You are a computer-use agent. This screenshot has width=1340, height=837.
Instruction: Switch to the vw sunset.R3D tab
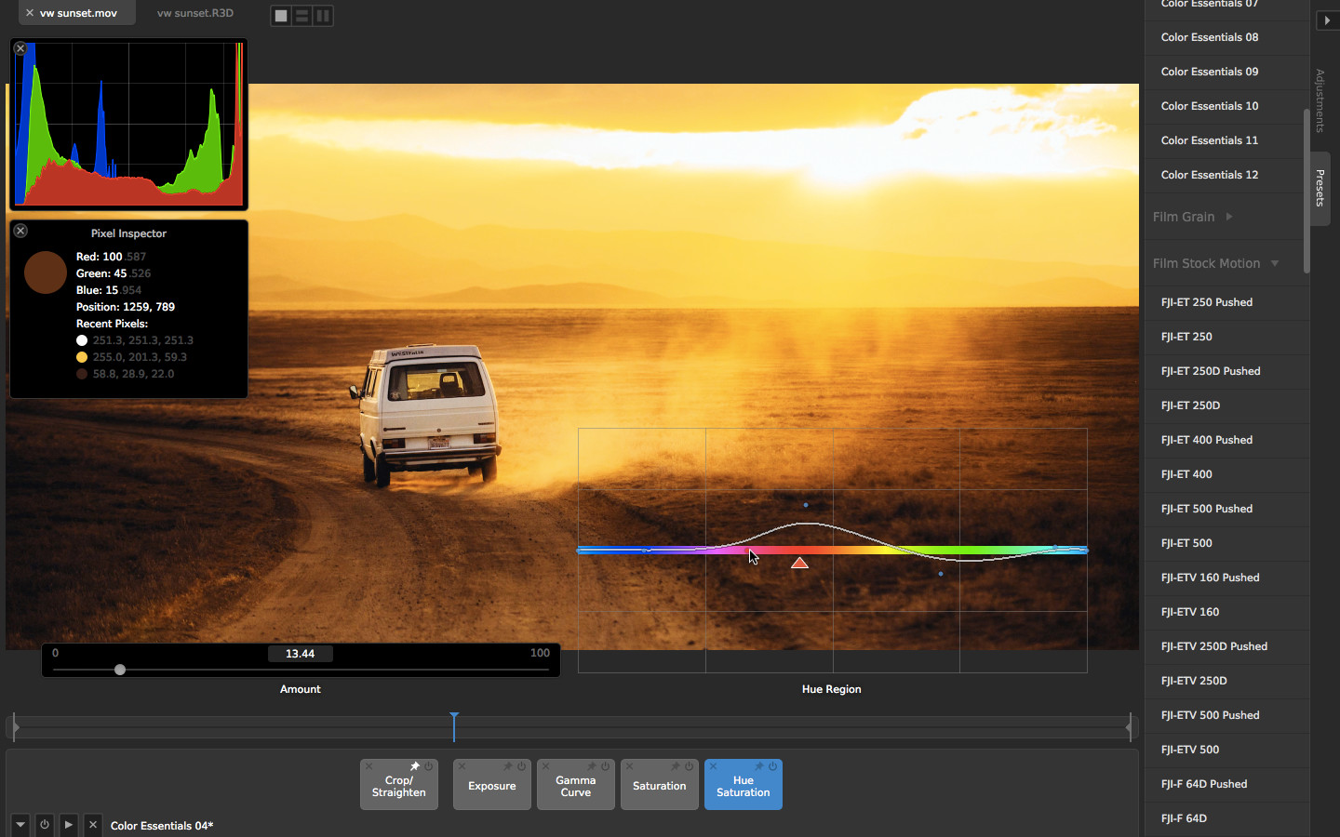pyautogui.click(x=195, y=13)
